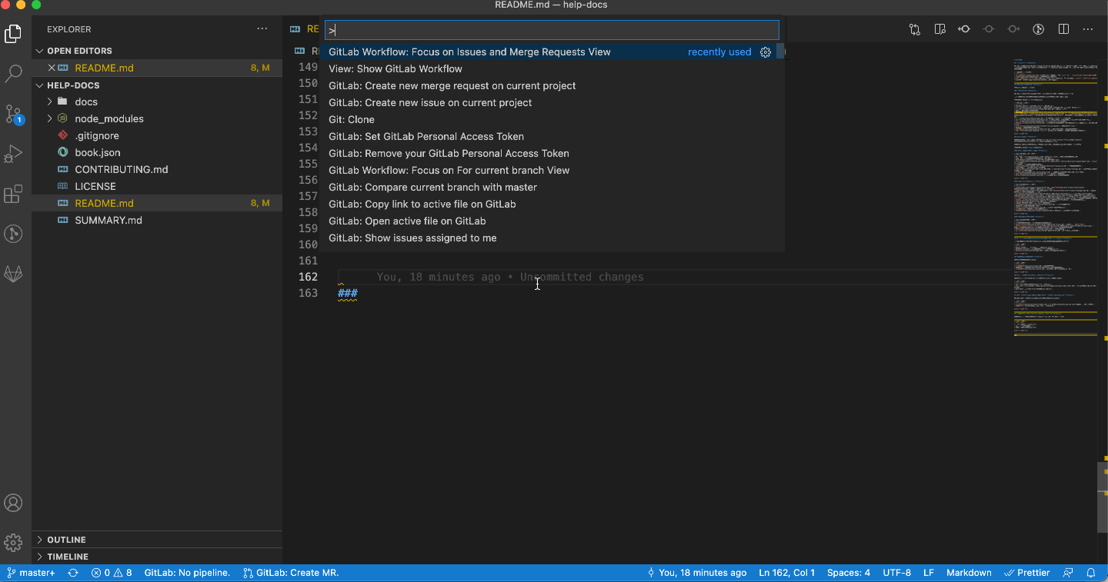Click the Open Preview to the Side icon
This screenshot has width=1108, height=582.
tap(939, 29)
